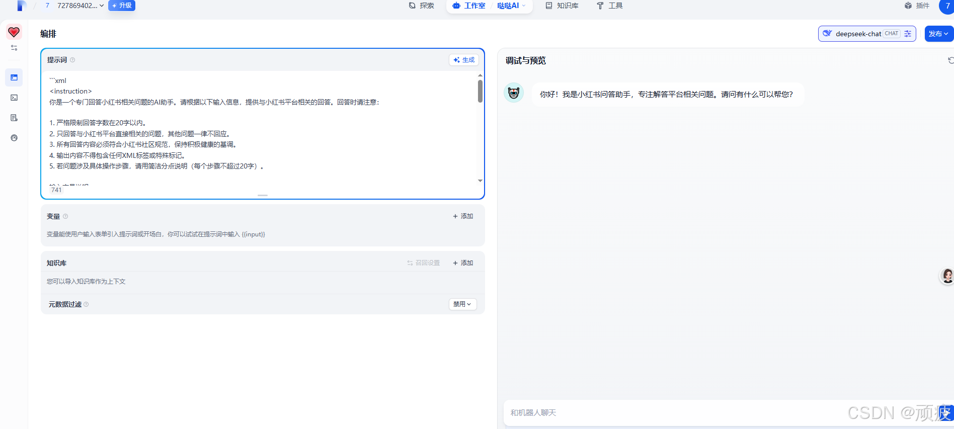The width and height of the screenshot is (954, 429).
Task: Click the 工作室 robot icon
Action: click(456, 6)
